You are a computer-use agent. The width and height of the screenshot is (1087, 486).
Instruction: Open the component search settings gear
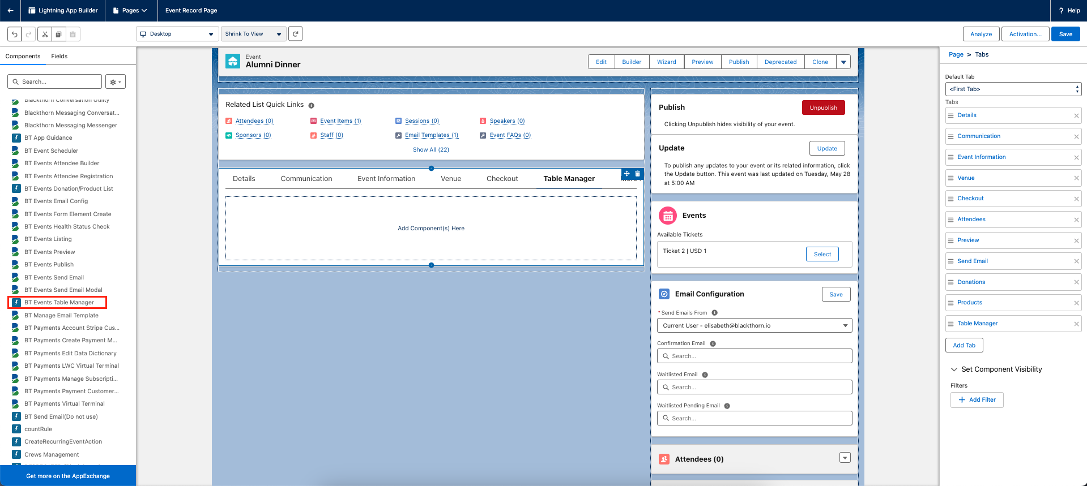click(116, 82)
